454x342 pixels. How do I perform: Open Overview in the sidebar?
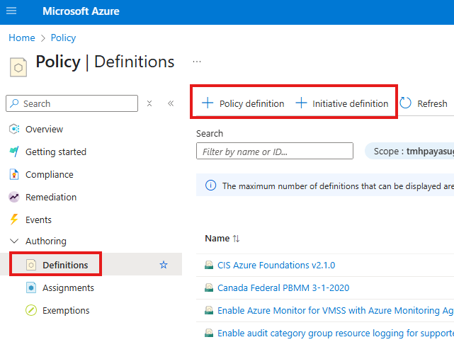click(x=45, y=129)
